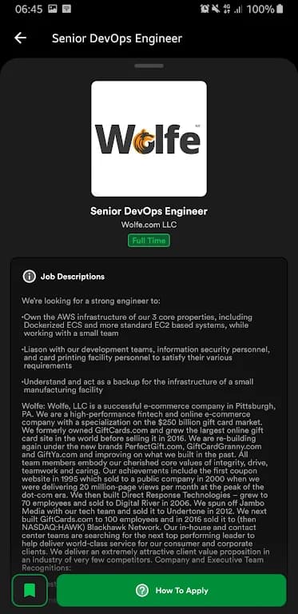This screenshot has height=614, width=298.
Task: Tap the Job Descriptions section heading
Action: [x=73, y=277]
